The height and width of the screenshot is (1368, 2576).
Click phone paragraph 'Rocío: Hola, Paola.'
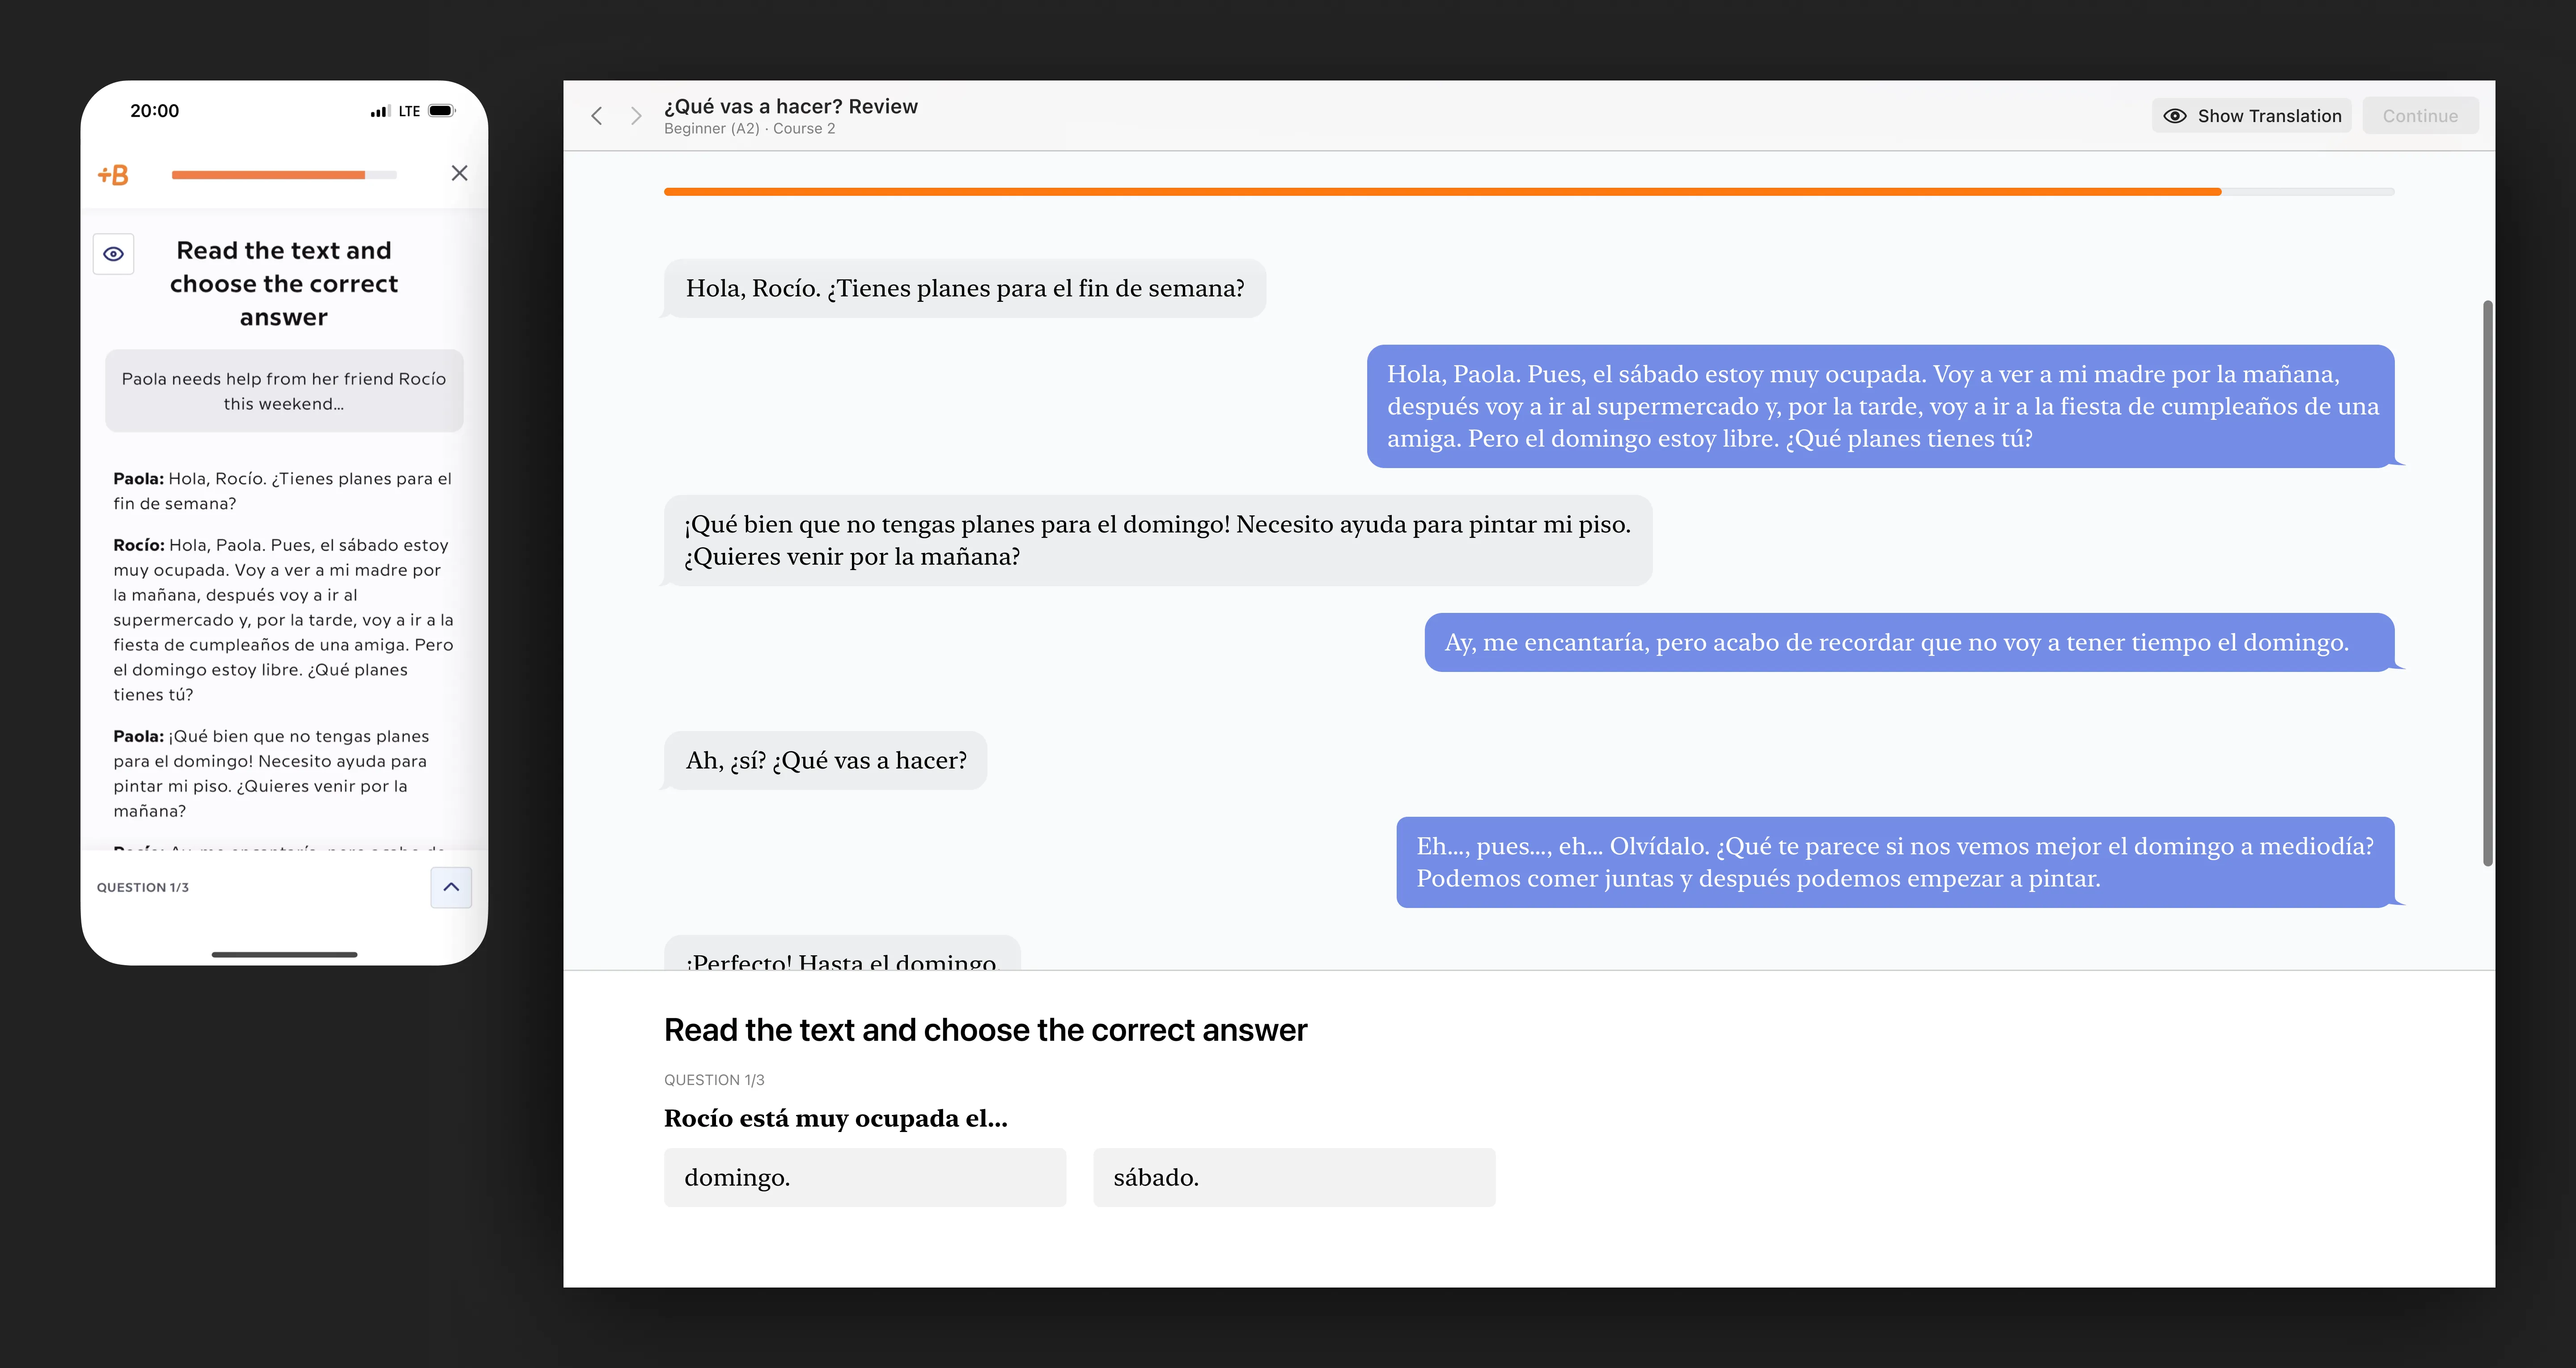[x=284, y=620]
